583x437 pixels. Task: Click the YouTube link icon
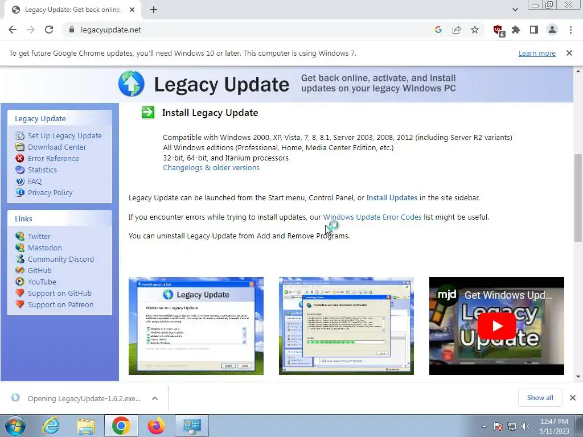click(20, 282)
